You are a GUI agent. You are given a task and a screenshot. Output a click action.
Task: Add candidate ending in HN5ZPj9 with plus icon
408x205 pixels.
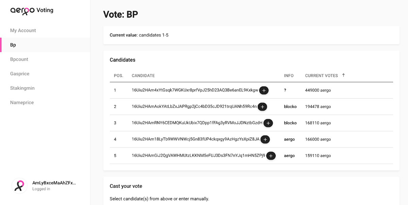click(271, 156)
